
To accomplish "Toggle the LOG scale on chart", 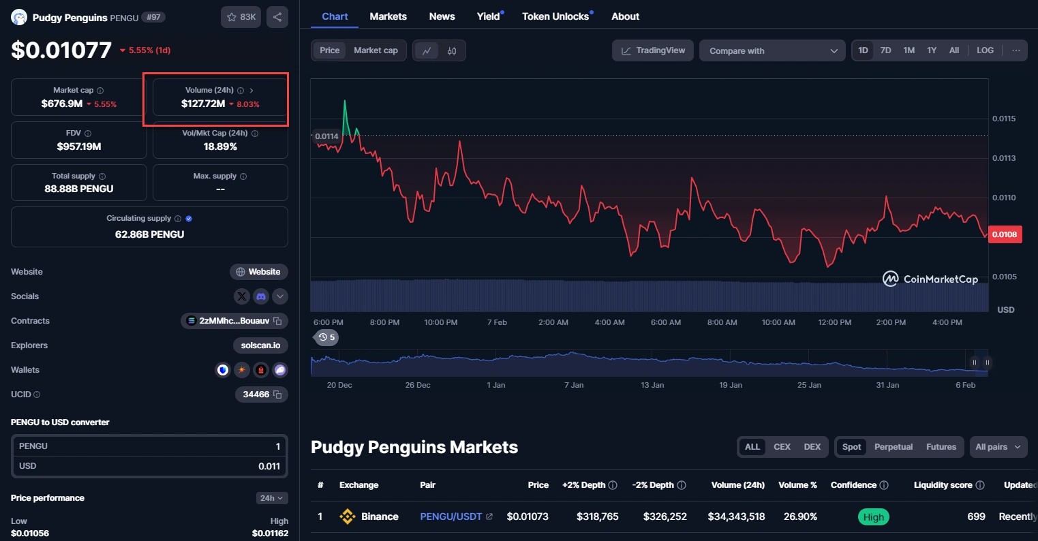I will point(985,50).
